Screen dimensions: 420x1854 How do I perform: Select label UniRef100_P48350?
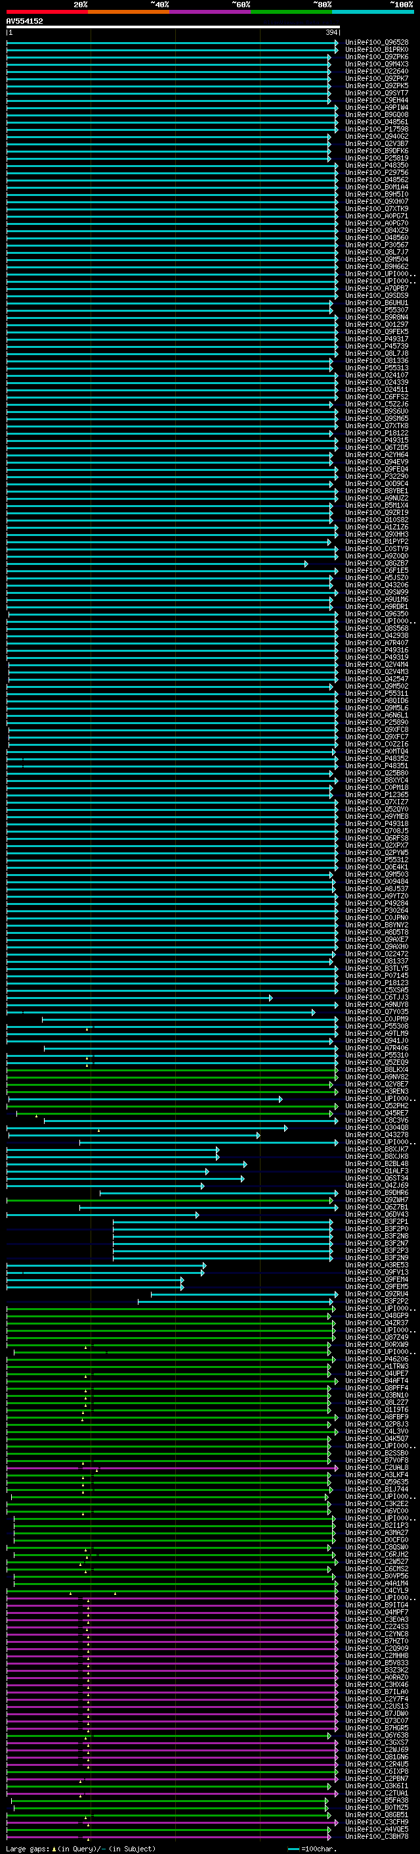(377, 166)
